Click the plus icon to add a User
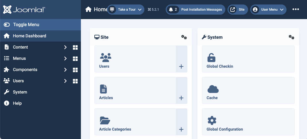Image resolution: width=307 pixels, height=139 pixels. point(181,67)
